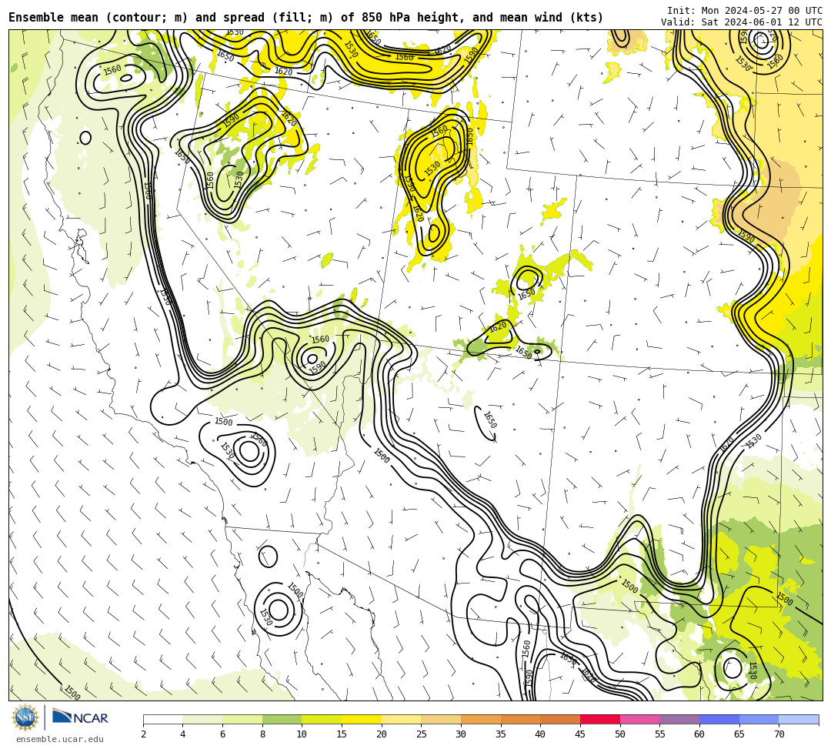
Task: Open the ensemble.ucar.edu link text
Action: (x=60, y=739)
